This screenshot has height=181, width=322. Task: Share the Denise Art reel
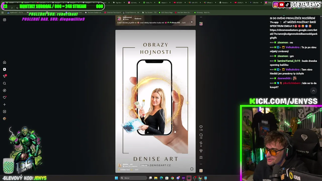(201, 151)
